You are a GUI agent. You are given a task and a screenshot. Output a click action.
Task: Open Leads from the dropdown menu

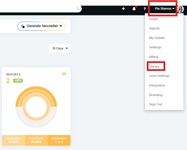click(x=154, y=19)
